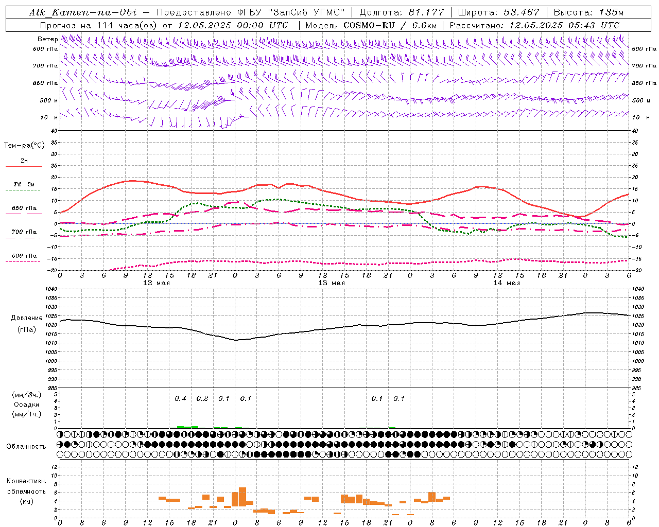Select the longitude value Долгота: 81.177
The width and height of the screenshot is (659, 527).
click(402, 12)
